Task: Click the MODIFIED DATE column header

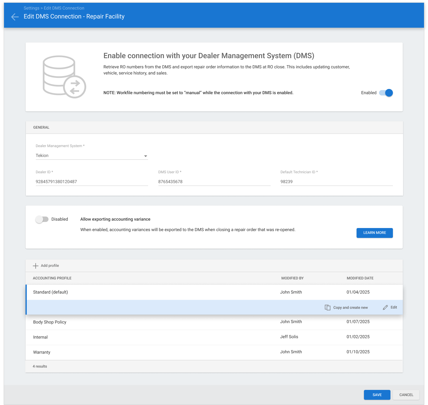Action: [x=360, y=278]
